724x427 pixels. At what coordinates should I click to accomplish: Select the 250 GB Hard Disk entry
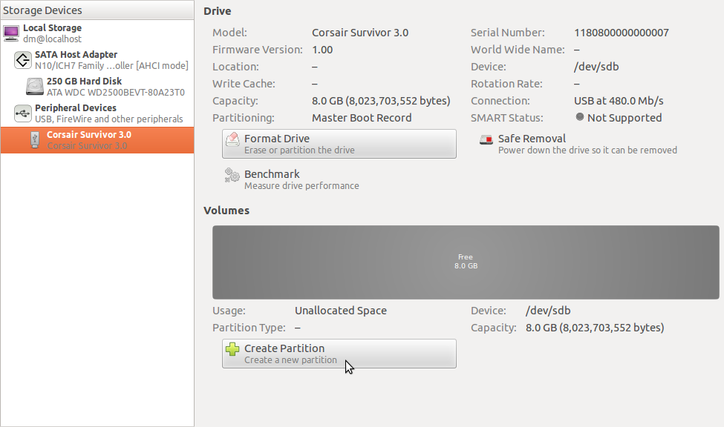97,87
